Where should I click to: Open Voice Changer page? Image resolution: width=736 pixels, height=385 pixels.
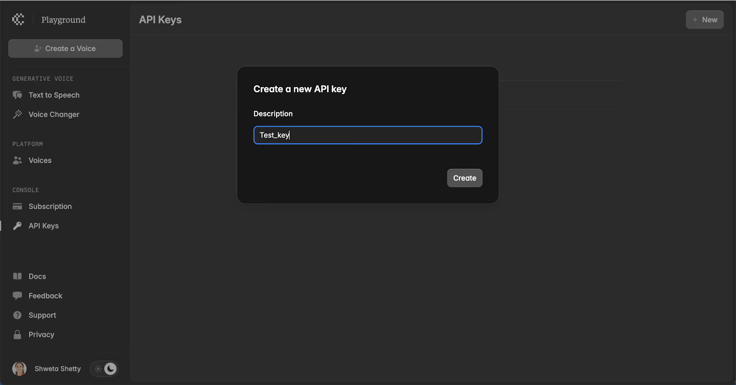pyautogui.click(x=54, y=114)
